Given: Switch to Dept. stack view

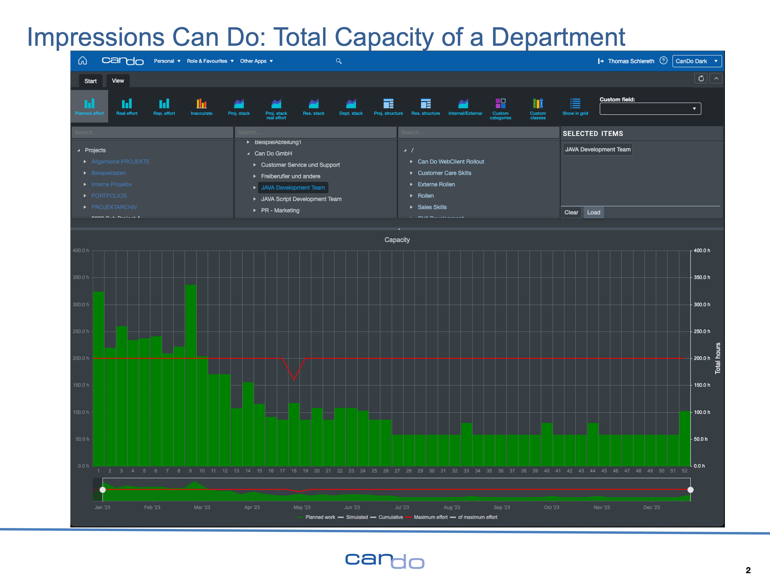Looking at the screenshot, I should point(351,107).
